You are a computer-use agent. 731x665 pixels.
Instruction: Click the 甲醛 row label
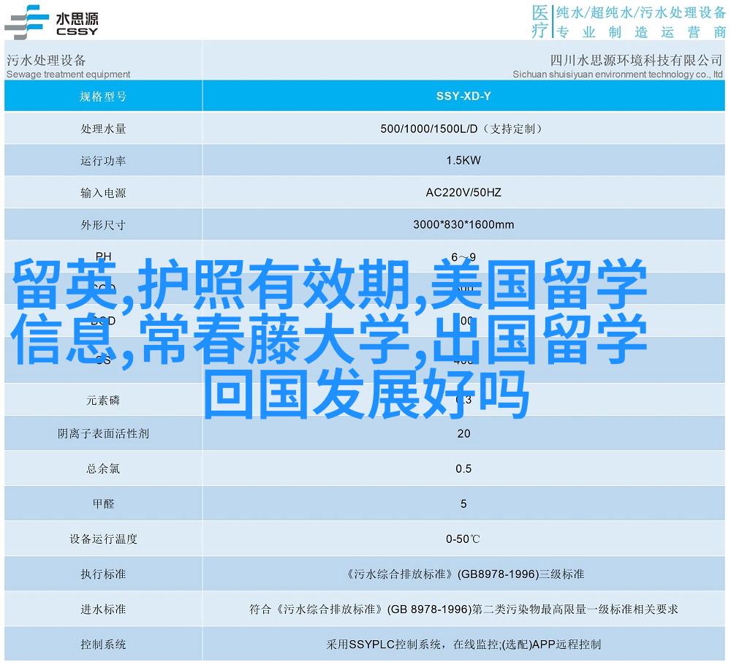click(x=103, y=503)
